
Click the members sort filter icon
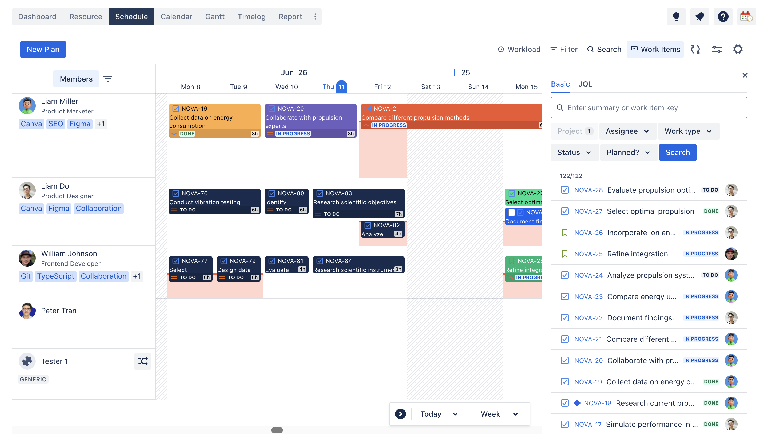click(x=107, y=79)
